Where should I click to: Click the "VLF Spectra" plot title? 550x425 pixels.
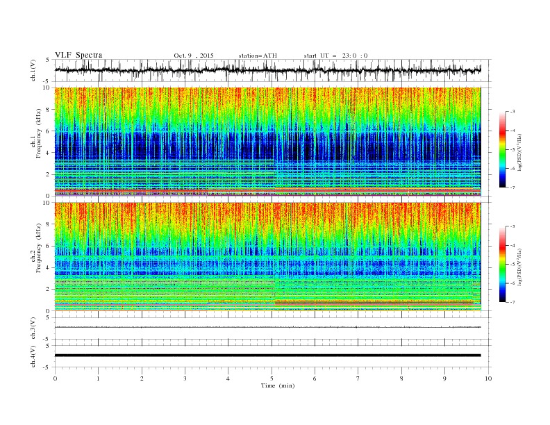coord(78,55)
